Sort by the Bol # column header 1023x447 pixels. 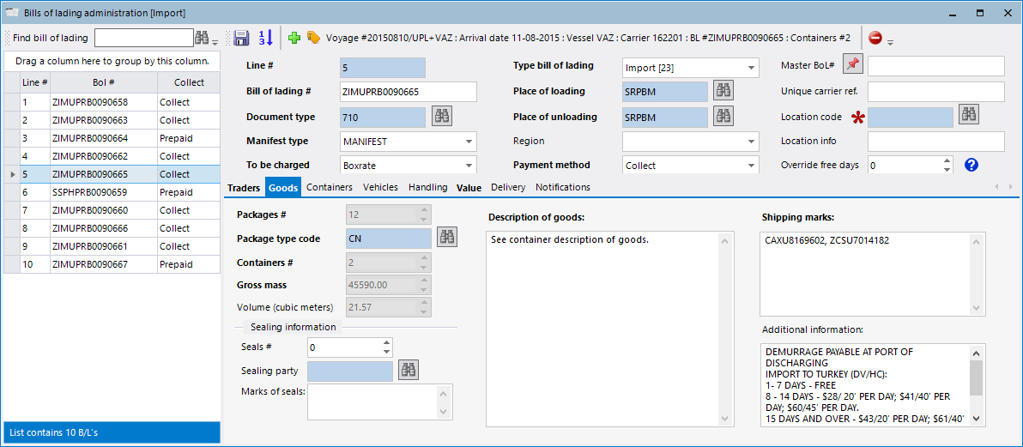[x=103, y=82]
